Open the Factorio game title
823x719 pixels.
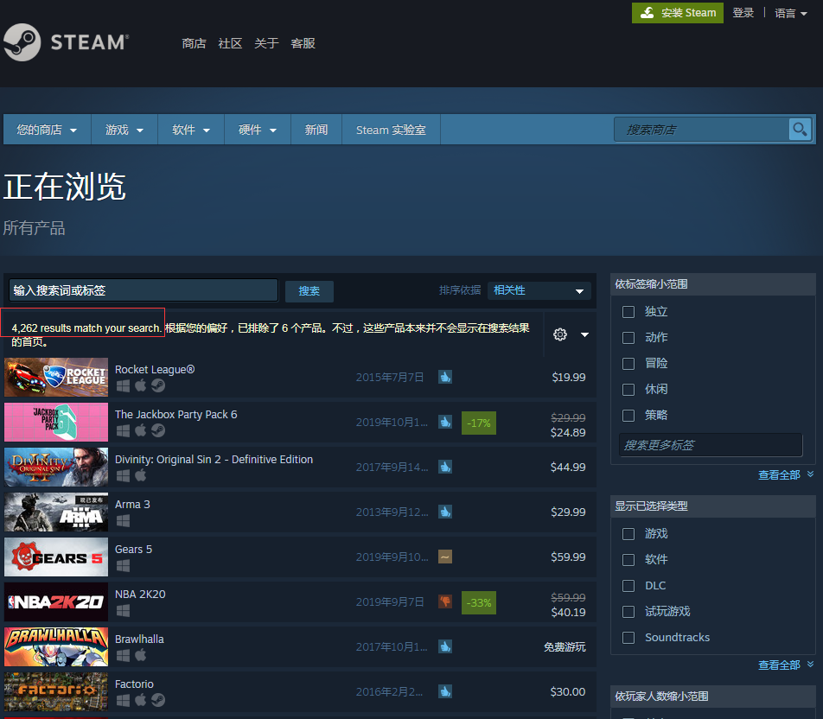[x=134, y=684]
